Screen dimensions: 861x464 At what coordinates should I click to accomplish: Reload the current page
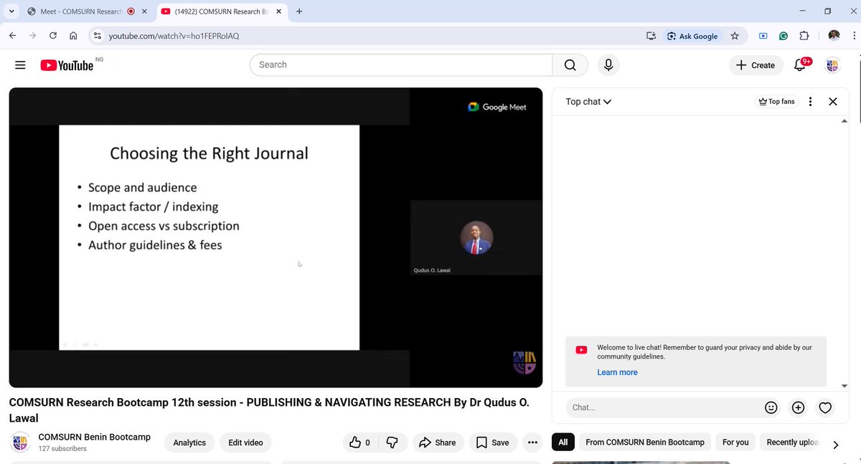pyautogui.click(x=53, y=36)
